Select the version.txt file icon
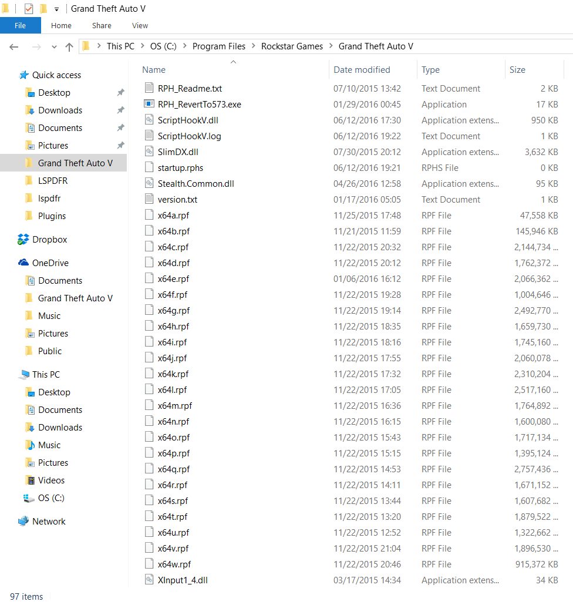573x605 pixels. 149,199
